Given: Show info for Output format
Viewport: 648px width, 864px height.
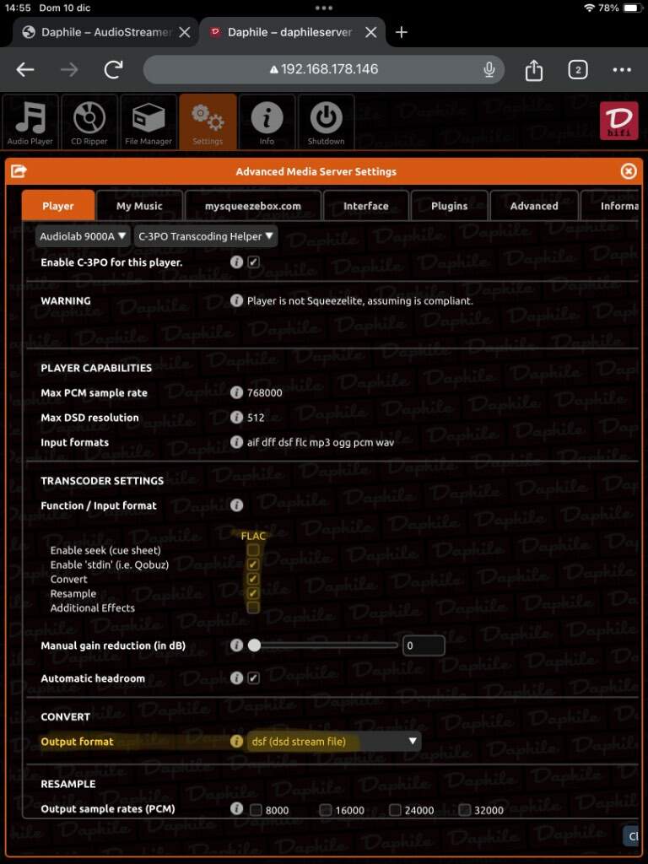Looking at the screenshot, I should tap(236, 742).
